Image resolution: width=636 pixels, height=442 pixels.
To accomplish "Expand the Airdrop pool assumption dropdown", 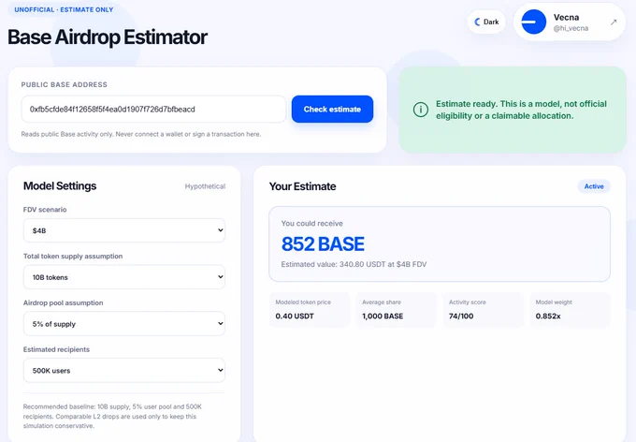I will [x=124, y=324].
